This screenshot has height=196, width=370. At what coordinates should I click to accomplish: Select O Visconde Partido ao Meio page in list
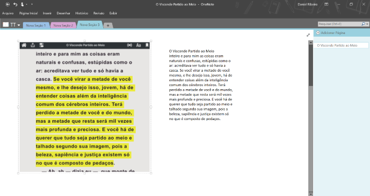point(341,45)
